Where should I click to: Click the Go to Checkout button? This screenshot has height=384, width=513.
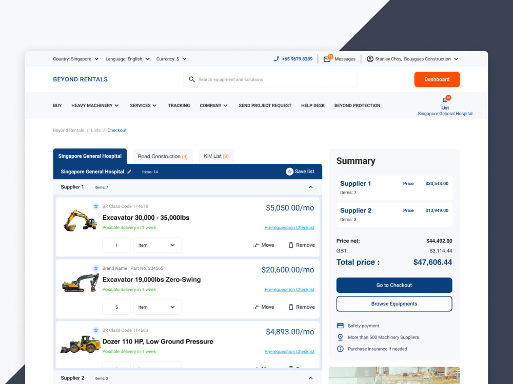393,285
